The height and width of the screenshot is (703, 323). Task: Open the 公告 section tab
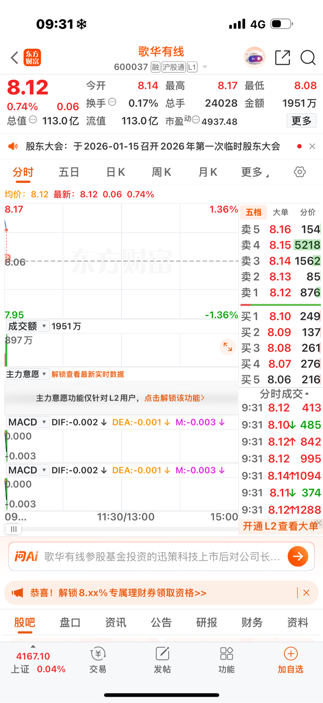click(161, 622)
